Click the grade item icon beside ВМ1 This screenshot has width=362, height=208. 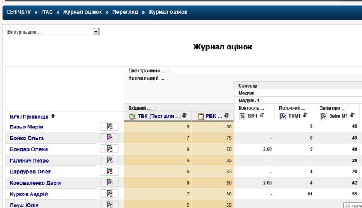[x=242, y=117]
